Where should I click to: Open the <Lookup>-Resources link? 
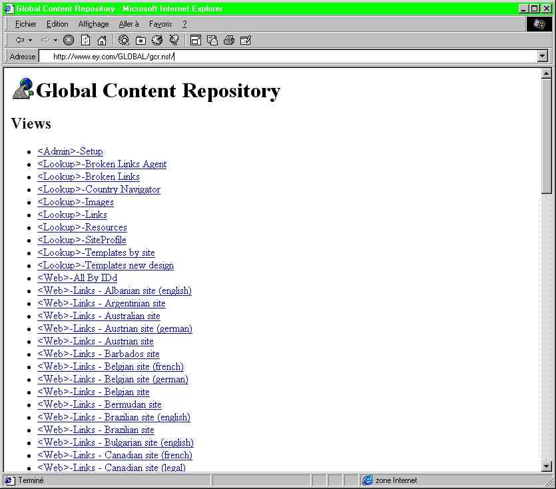pyautogui.click(x=82, y=227)
